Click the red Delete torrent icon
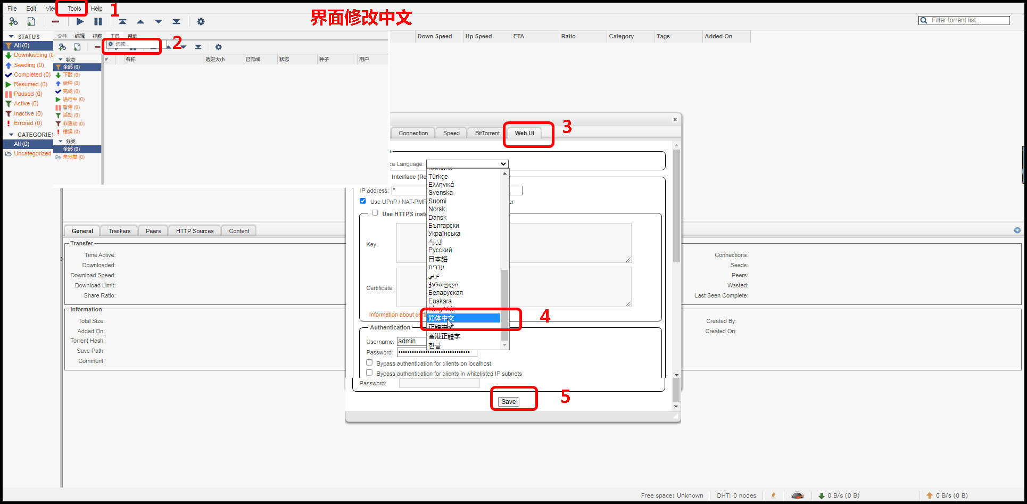 click(55, 22)
